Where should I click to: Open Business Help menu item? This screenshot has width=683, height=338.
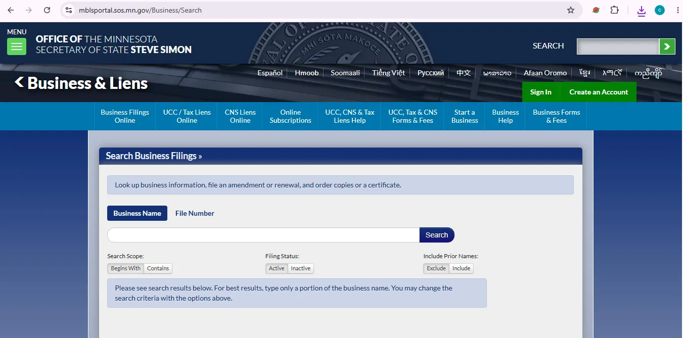pyautogui.click(x=506, y=116)
